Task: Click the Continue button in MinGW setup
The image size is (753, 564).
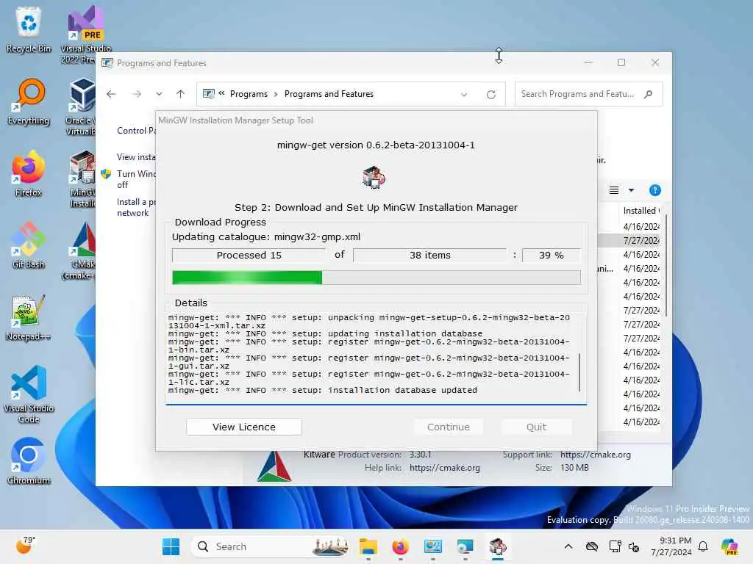Action: (x=449, y=427)
